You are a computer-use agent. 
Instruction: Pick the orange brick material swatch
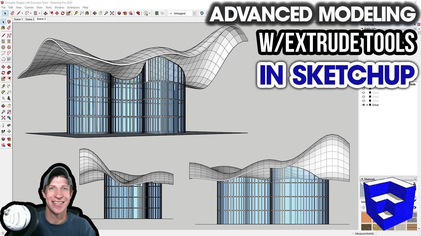[x=366, y=217]
